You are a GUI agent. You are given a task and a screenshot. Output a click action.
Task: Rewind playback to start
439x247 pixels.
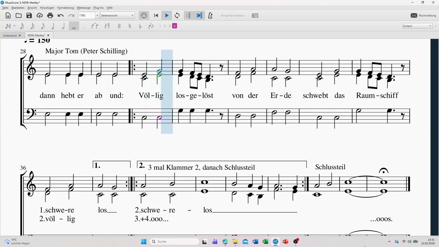tap(156, 15)
